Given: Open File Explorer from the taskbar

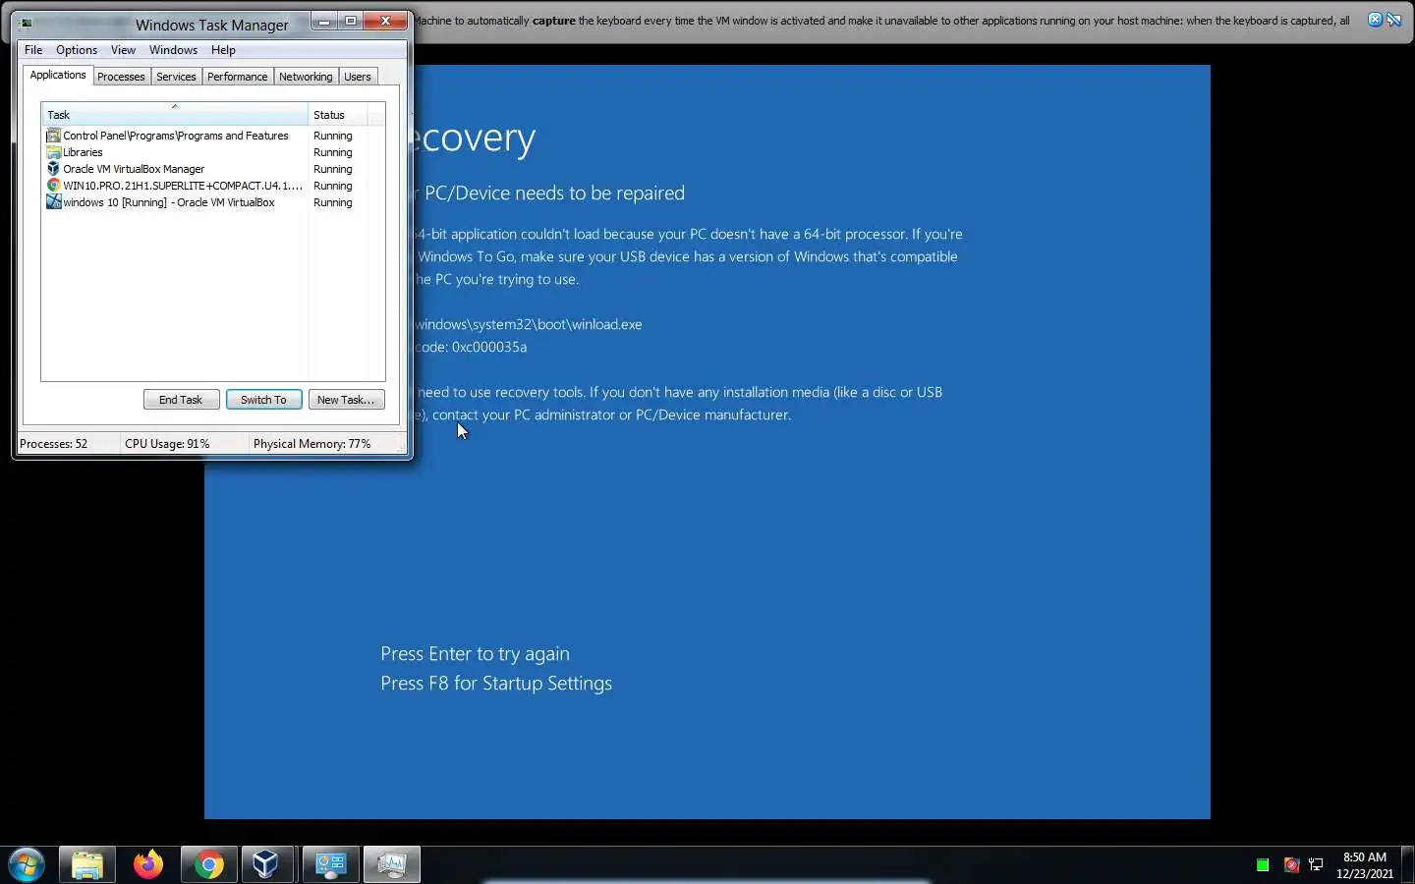Looking at the screenshot, I should tap(86, 864).
